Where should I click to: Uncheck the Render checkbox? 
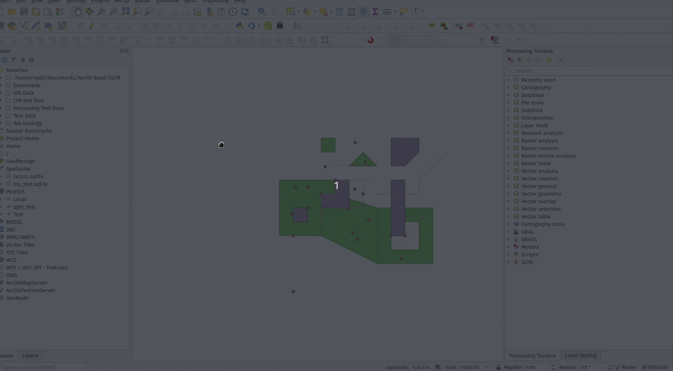tap(618, 367)
